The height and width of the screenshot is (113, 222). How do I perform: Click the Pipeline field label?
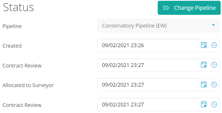[x=12, y=26]
